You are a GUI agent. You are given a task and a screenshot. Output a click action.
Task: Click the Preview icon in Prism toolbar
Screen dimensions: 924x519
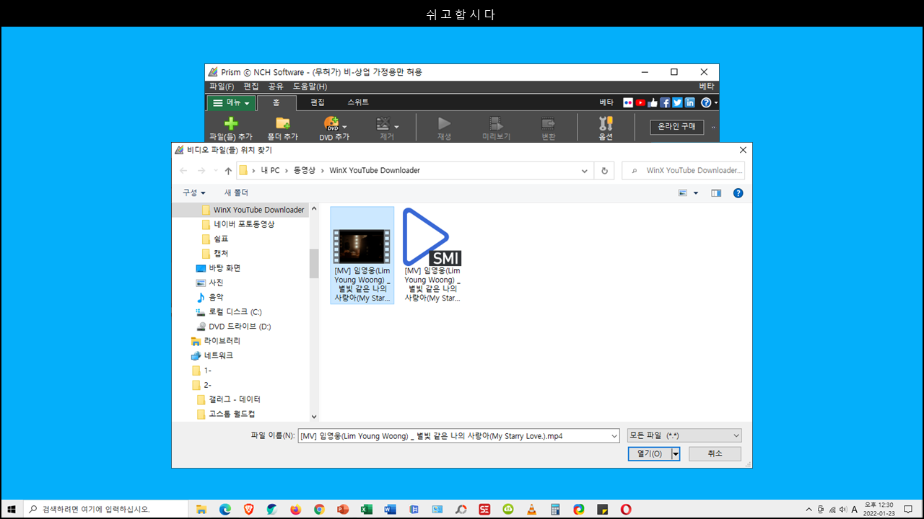[496, 124]
